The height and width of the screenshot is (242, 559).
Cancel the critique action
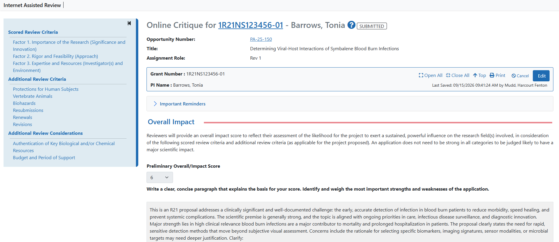coord(520,76)
